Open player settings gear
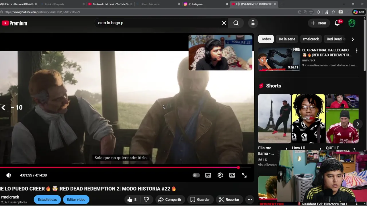 coord(220,175)
